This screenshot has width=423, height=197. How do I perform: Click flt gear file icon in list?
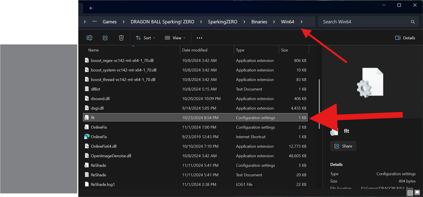coord(87,118)
